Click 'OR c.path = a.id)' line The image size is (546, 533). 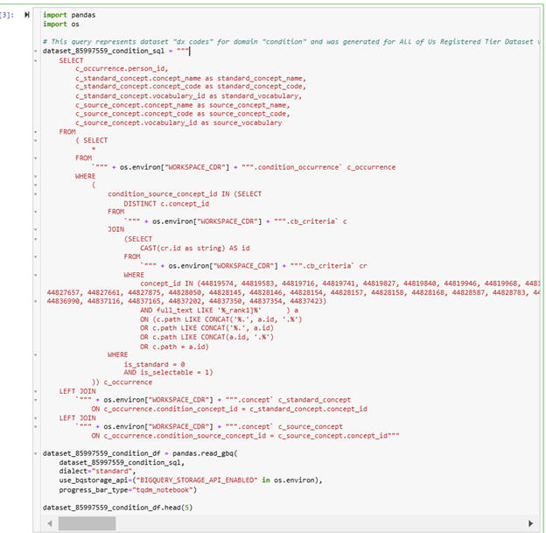point(174,347)
